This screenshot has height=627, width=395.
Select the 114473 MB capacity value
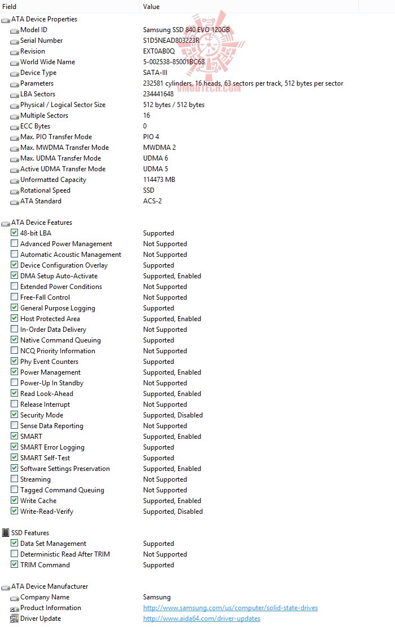[159, 180]
